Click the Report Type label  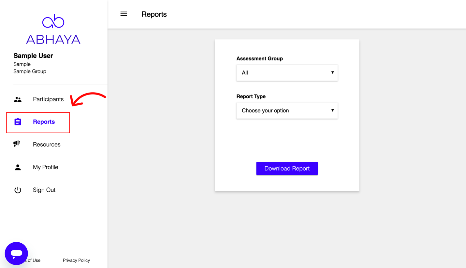tap(251, 96)
